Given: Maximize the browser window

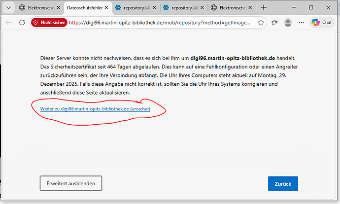Looking at the screenshot, I should [x=311, y=7].
